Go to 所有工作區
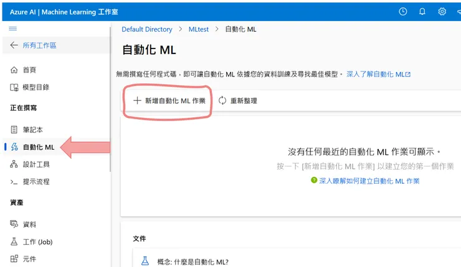The image size is (461, 267). click(x=39, y=45)
